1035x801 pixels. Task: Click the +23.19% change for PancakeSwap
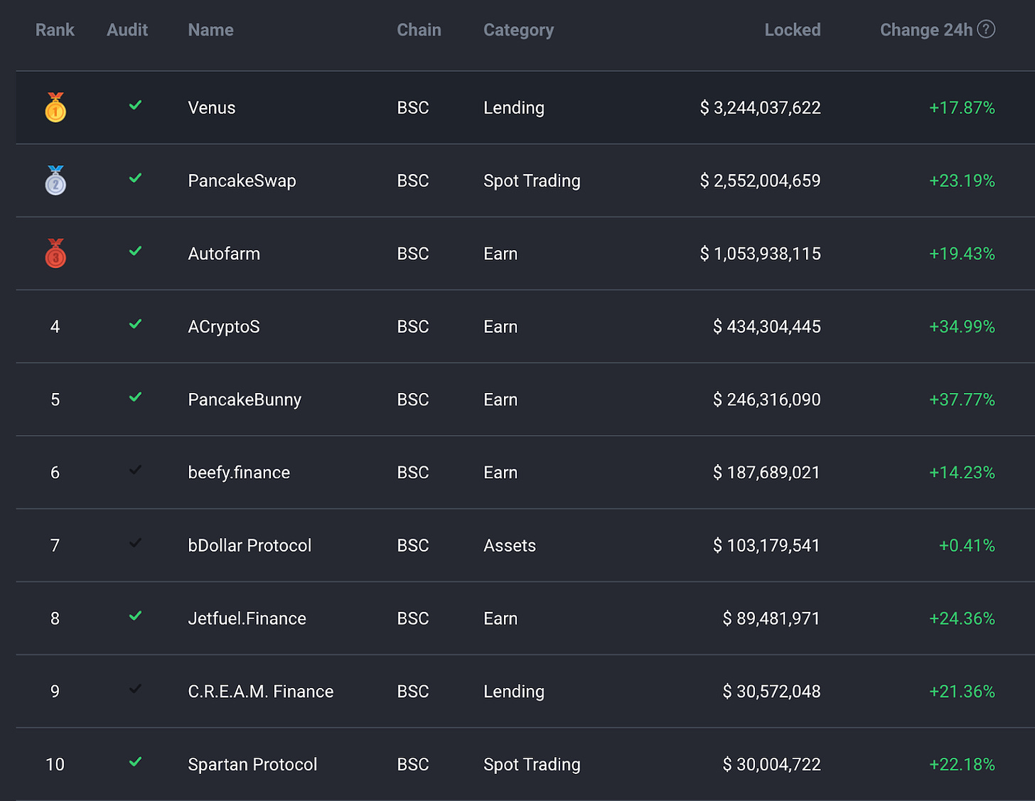(962, 181)
